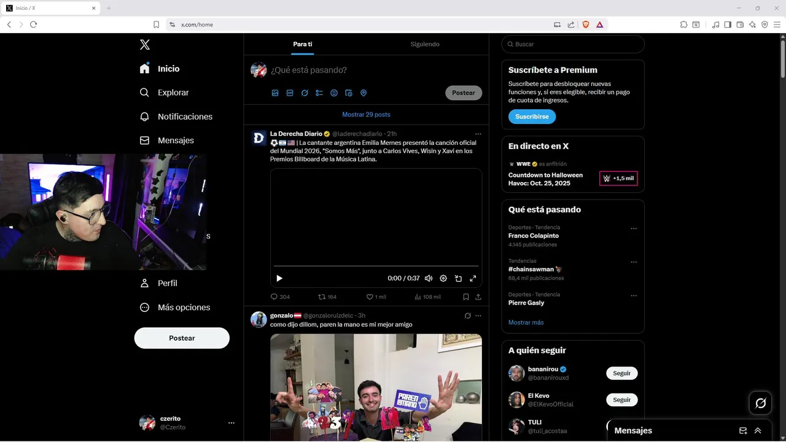Compose new message in Mensajes drawer

(743, 431)
